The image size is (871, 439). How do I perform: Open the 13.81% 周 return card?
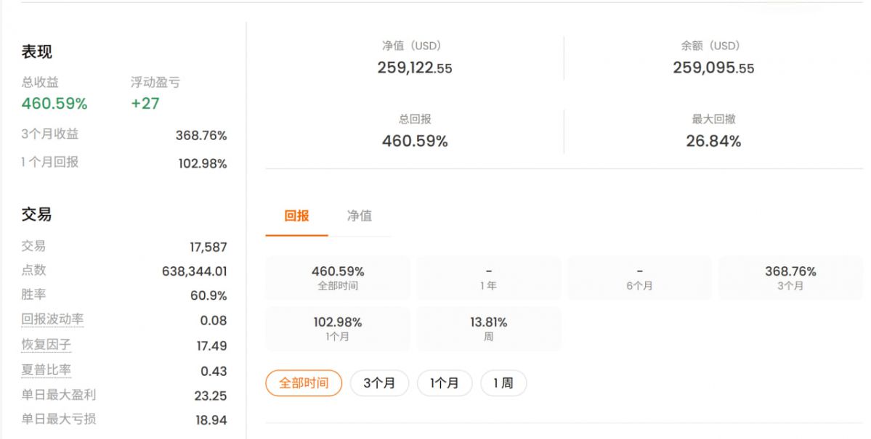(x=489, y=329)
